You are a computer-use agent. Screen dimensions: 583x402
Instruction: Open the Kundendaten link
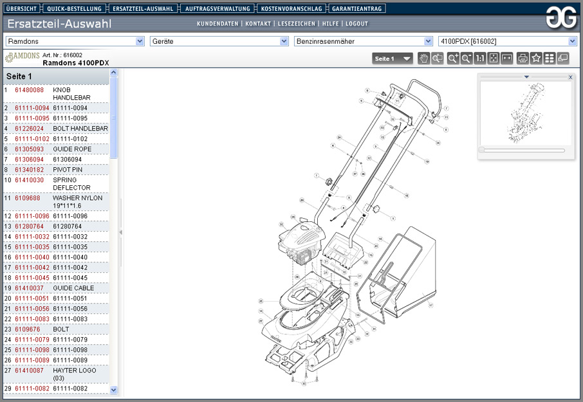coord(217,24)
